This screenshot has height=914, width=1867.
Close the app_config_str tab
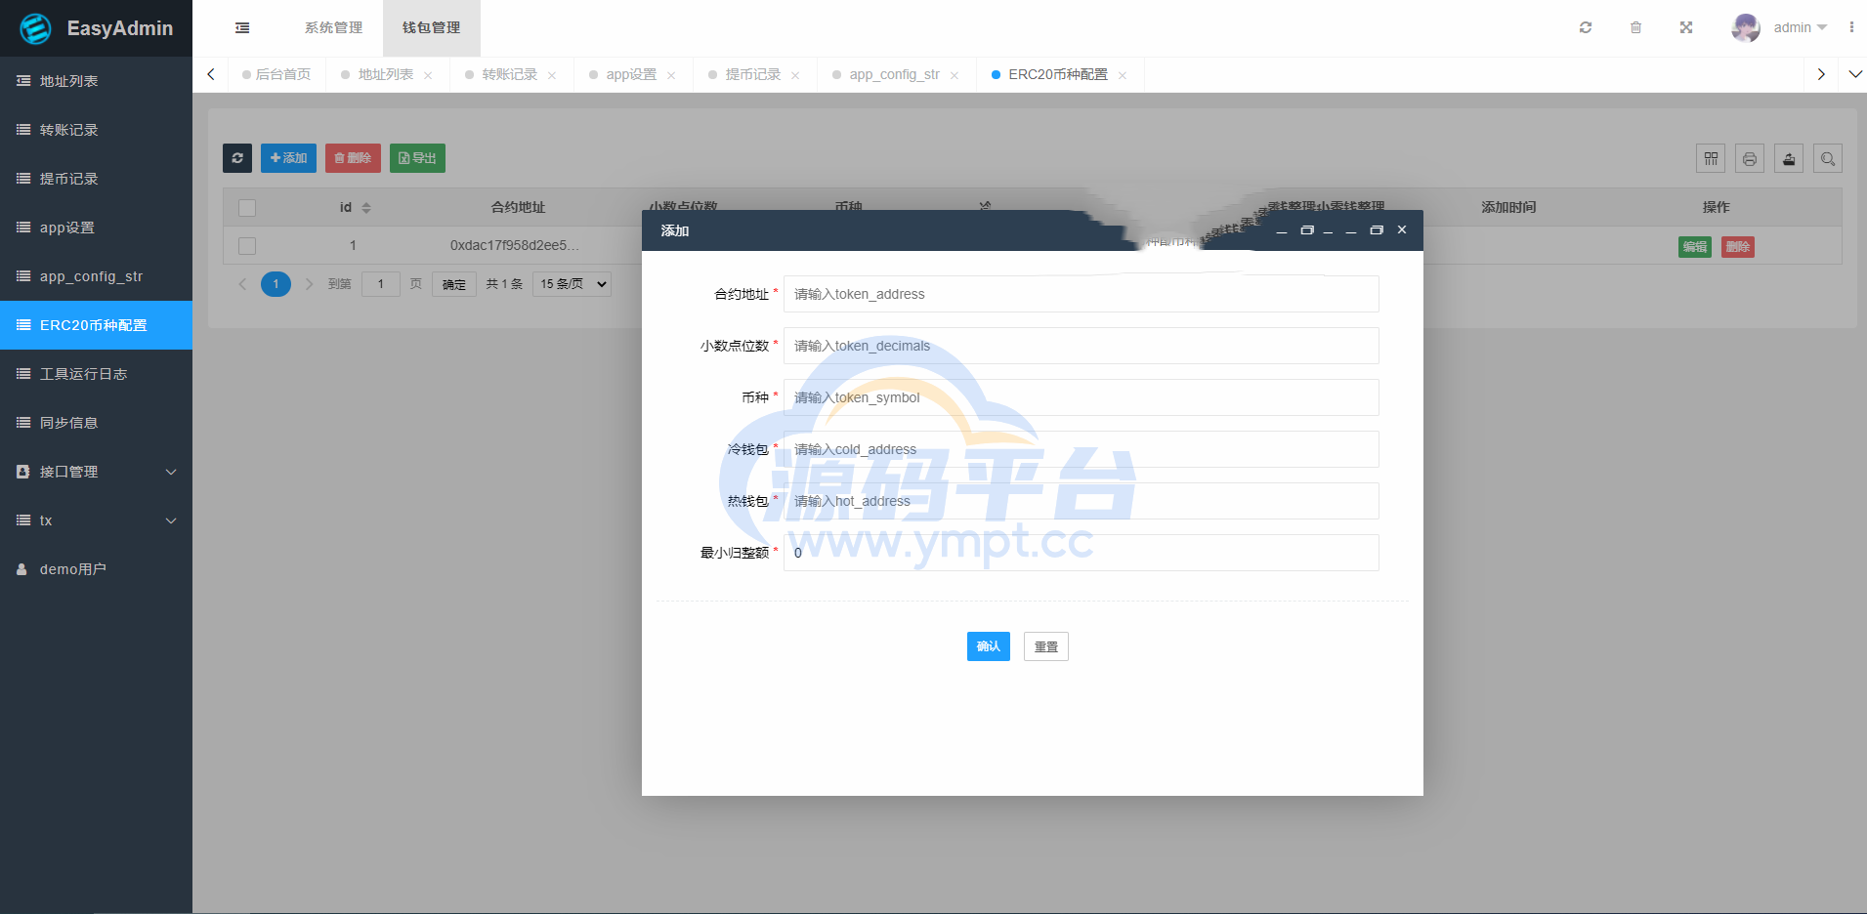point(955,75)
